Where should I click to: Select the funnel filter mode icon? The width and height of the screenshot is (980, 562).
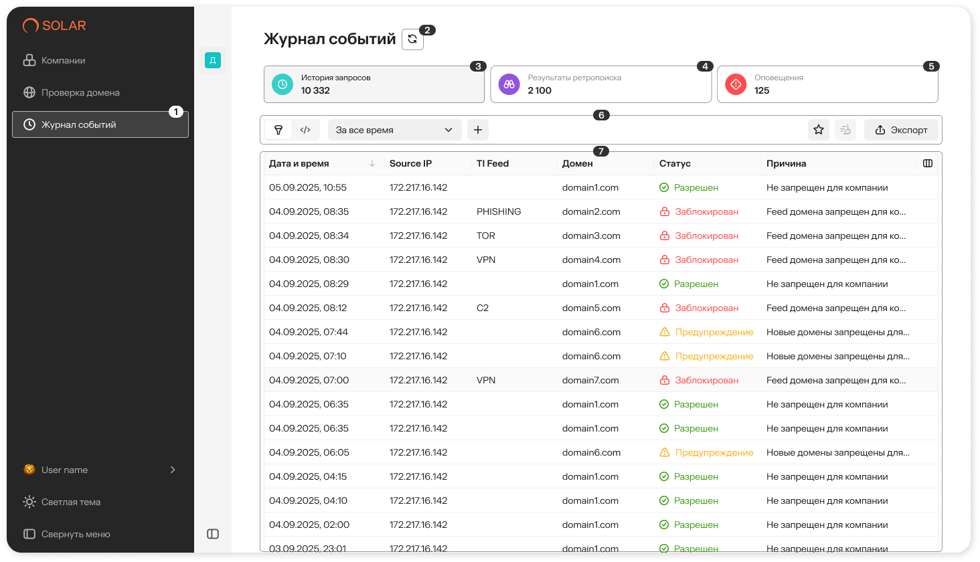(278, 130)
